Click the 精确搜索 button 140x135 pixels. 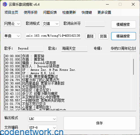tap(124, 36)
